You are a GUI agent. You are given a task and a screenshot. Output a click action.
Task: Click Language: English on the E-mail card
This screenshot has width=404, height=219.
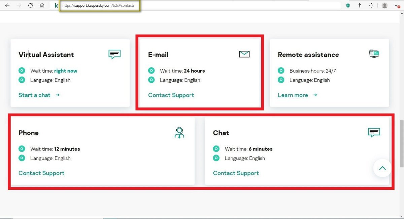click(180, 80)
